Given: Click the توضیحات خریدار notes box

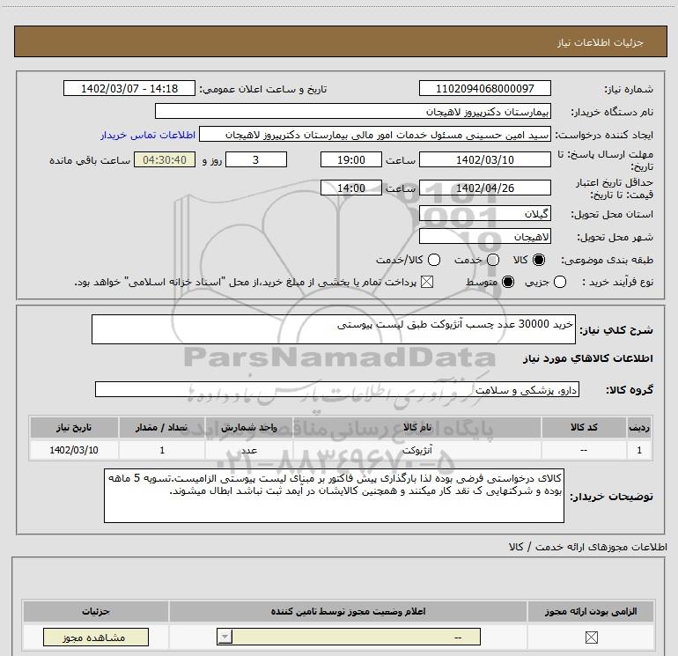Looking at the screenshot, I should tap(334, 496).
